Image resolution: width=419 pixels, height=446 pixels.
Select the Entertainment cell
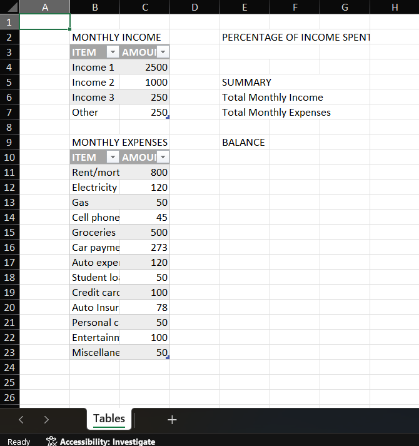(94, 337)
